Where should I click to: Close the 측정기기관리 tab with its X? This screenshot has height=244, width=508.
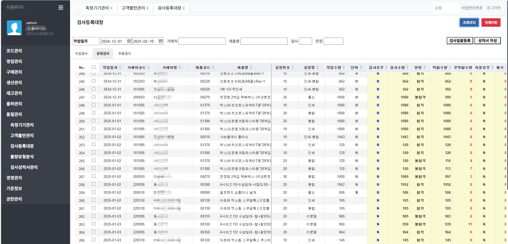pos(111,8)
